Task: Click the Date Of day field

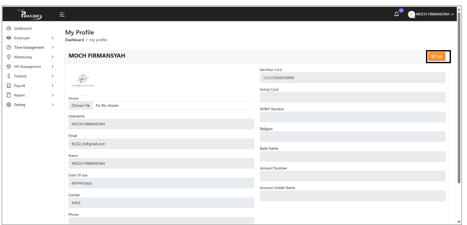Action: (x=161, y=183)
